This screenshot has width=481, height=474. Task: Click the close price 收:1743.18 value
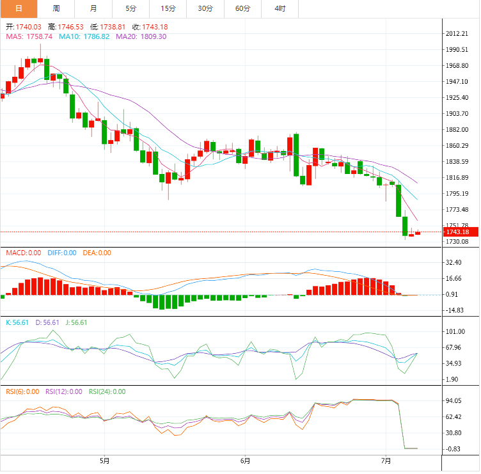(x=150, y=27)
